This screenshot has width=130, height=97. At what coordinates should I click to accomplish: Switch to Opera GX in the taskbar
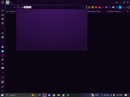pyautogui.click(x=44, y=95)
